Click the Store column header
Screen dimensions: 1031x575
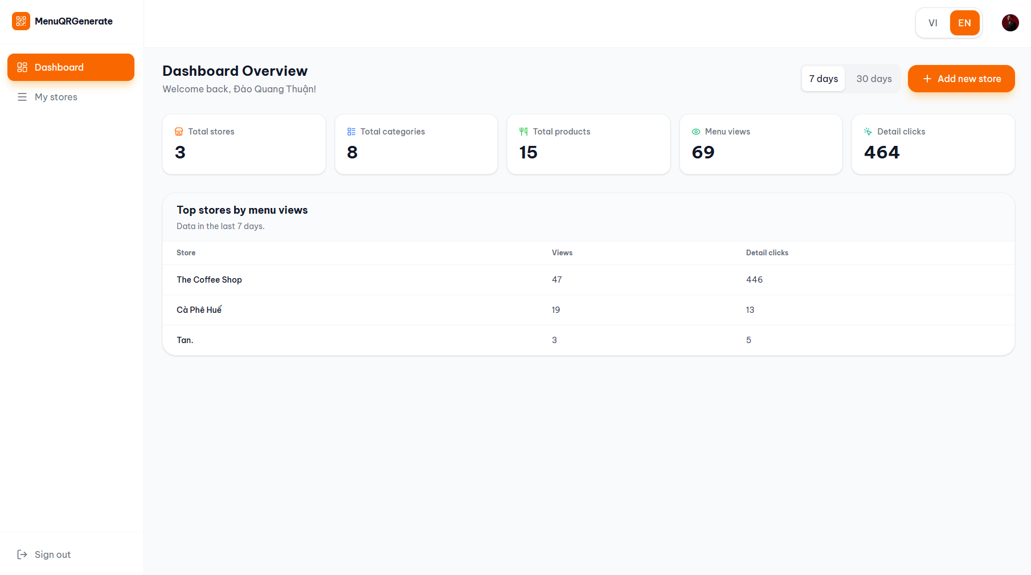click(x=186, y=253)
